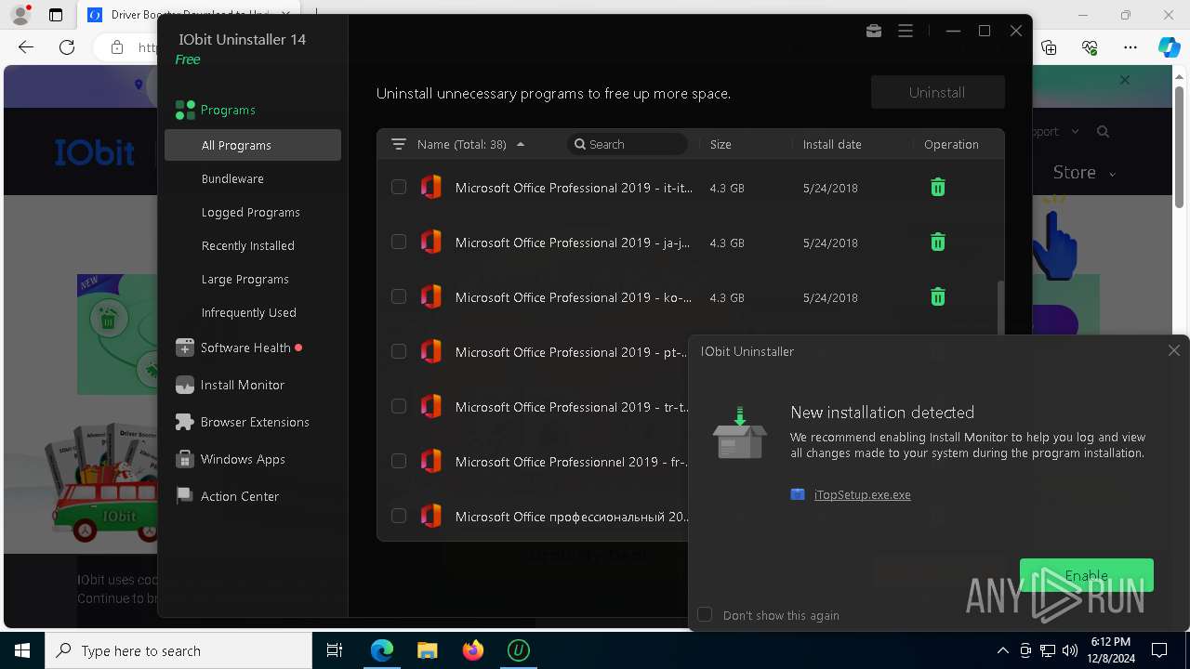Open the hamburger options menu in IObit Uninstaller
The height and width of the screenshot is (669, 1190).
coord(906,31)
